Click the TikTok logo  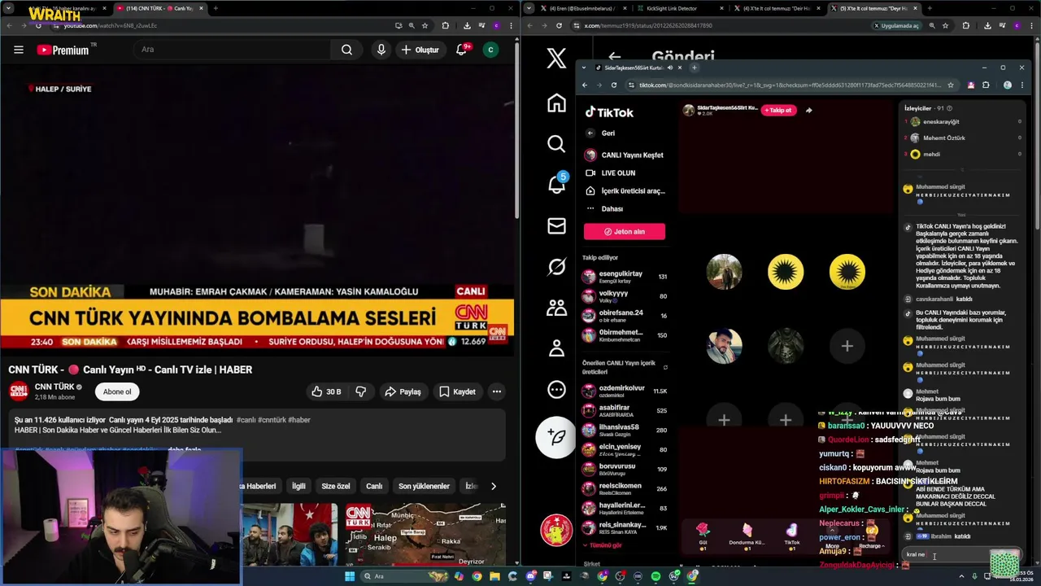[610, 112]
